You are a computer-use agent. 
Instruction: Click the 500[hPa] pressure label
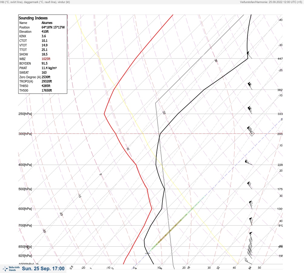tap(25, 189)
